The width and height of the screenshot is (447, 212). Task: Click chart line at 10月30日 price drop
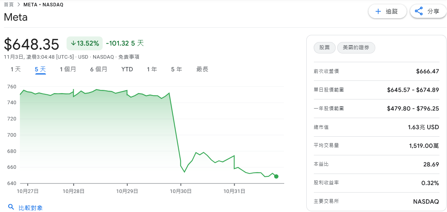175,127
